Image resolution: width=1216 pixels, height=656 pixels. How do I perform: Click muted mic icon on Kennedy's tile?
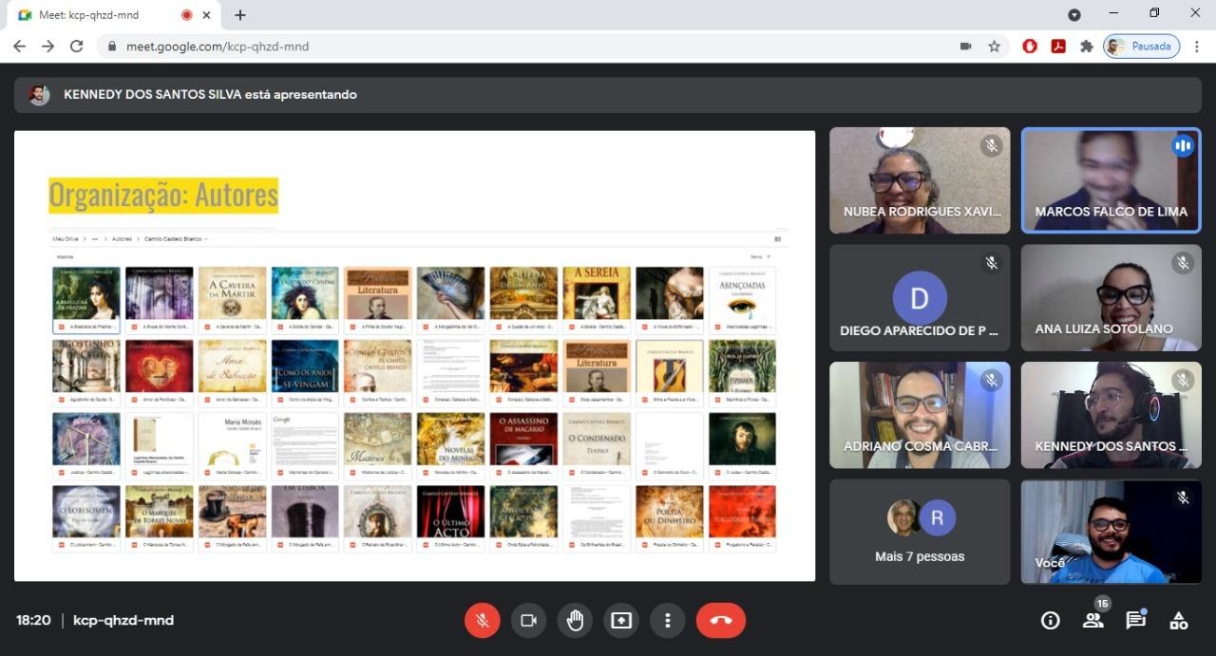click(x=1183, y=381)
